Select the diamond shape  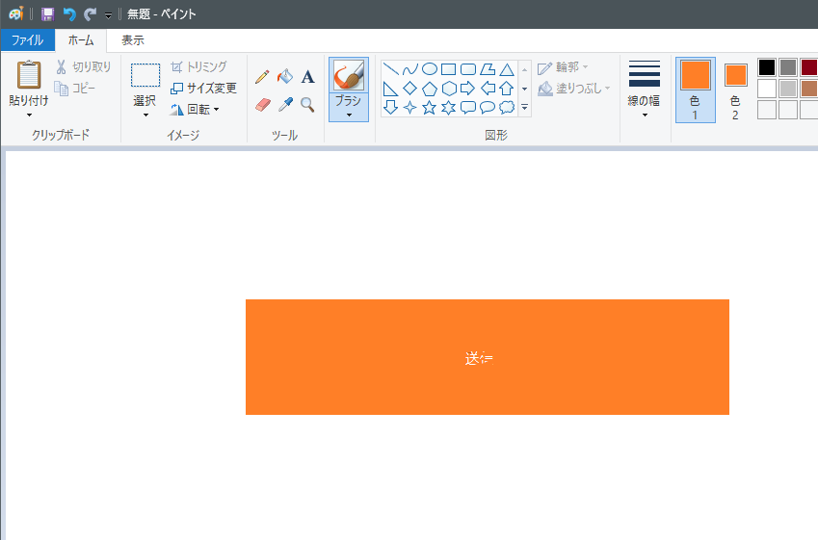[410, 89]
